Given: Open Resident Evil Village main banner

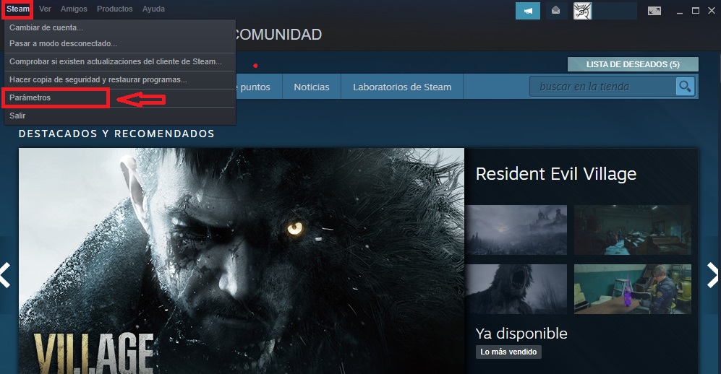Looking at the screenshot, I should (x=242, y=261).
